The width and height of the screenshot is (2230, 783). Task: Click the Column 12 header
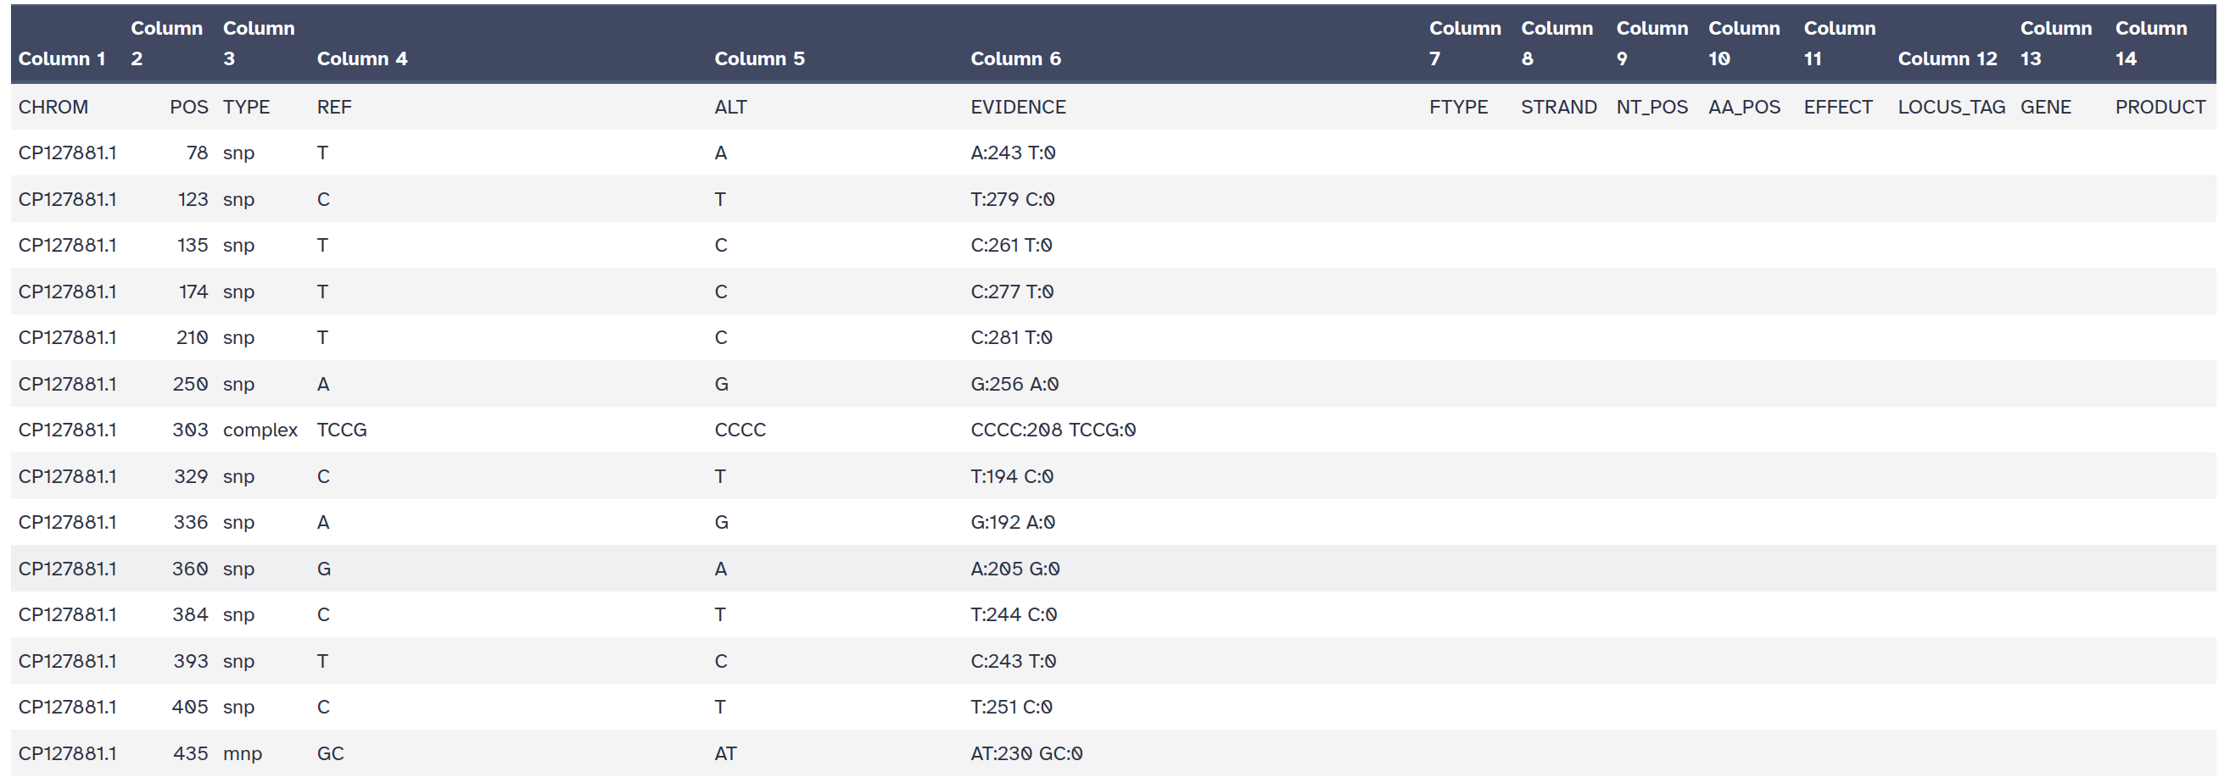click(x=1947, y=58)
